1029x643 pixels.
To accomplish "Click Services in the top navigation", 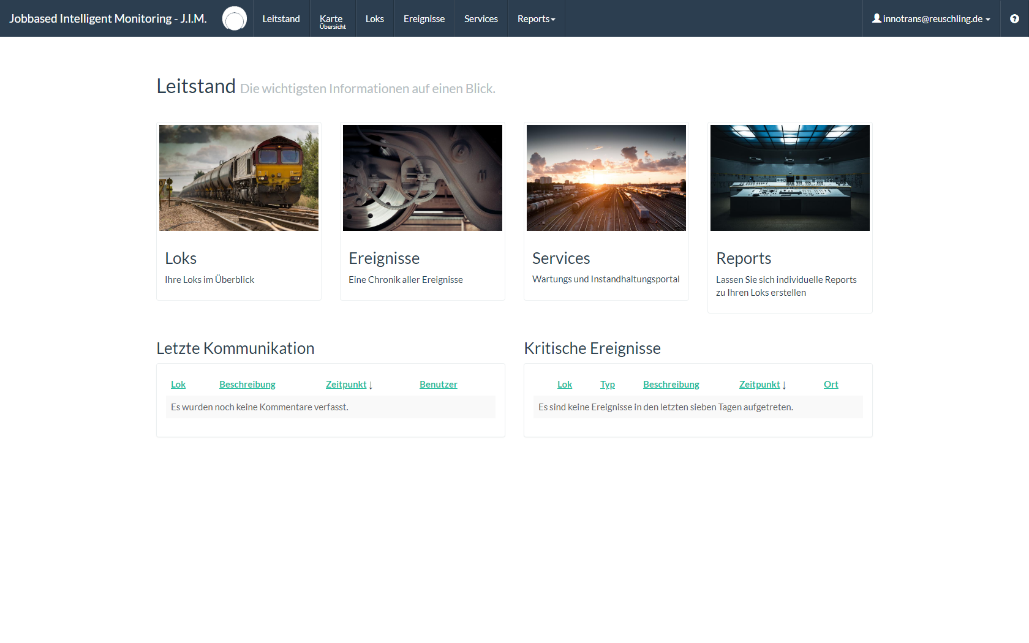I will (x=481, y=18).
